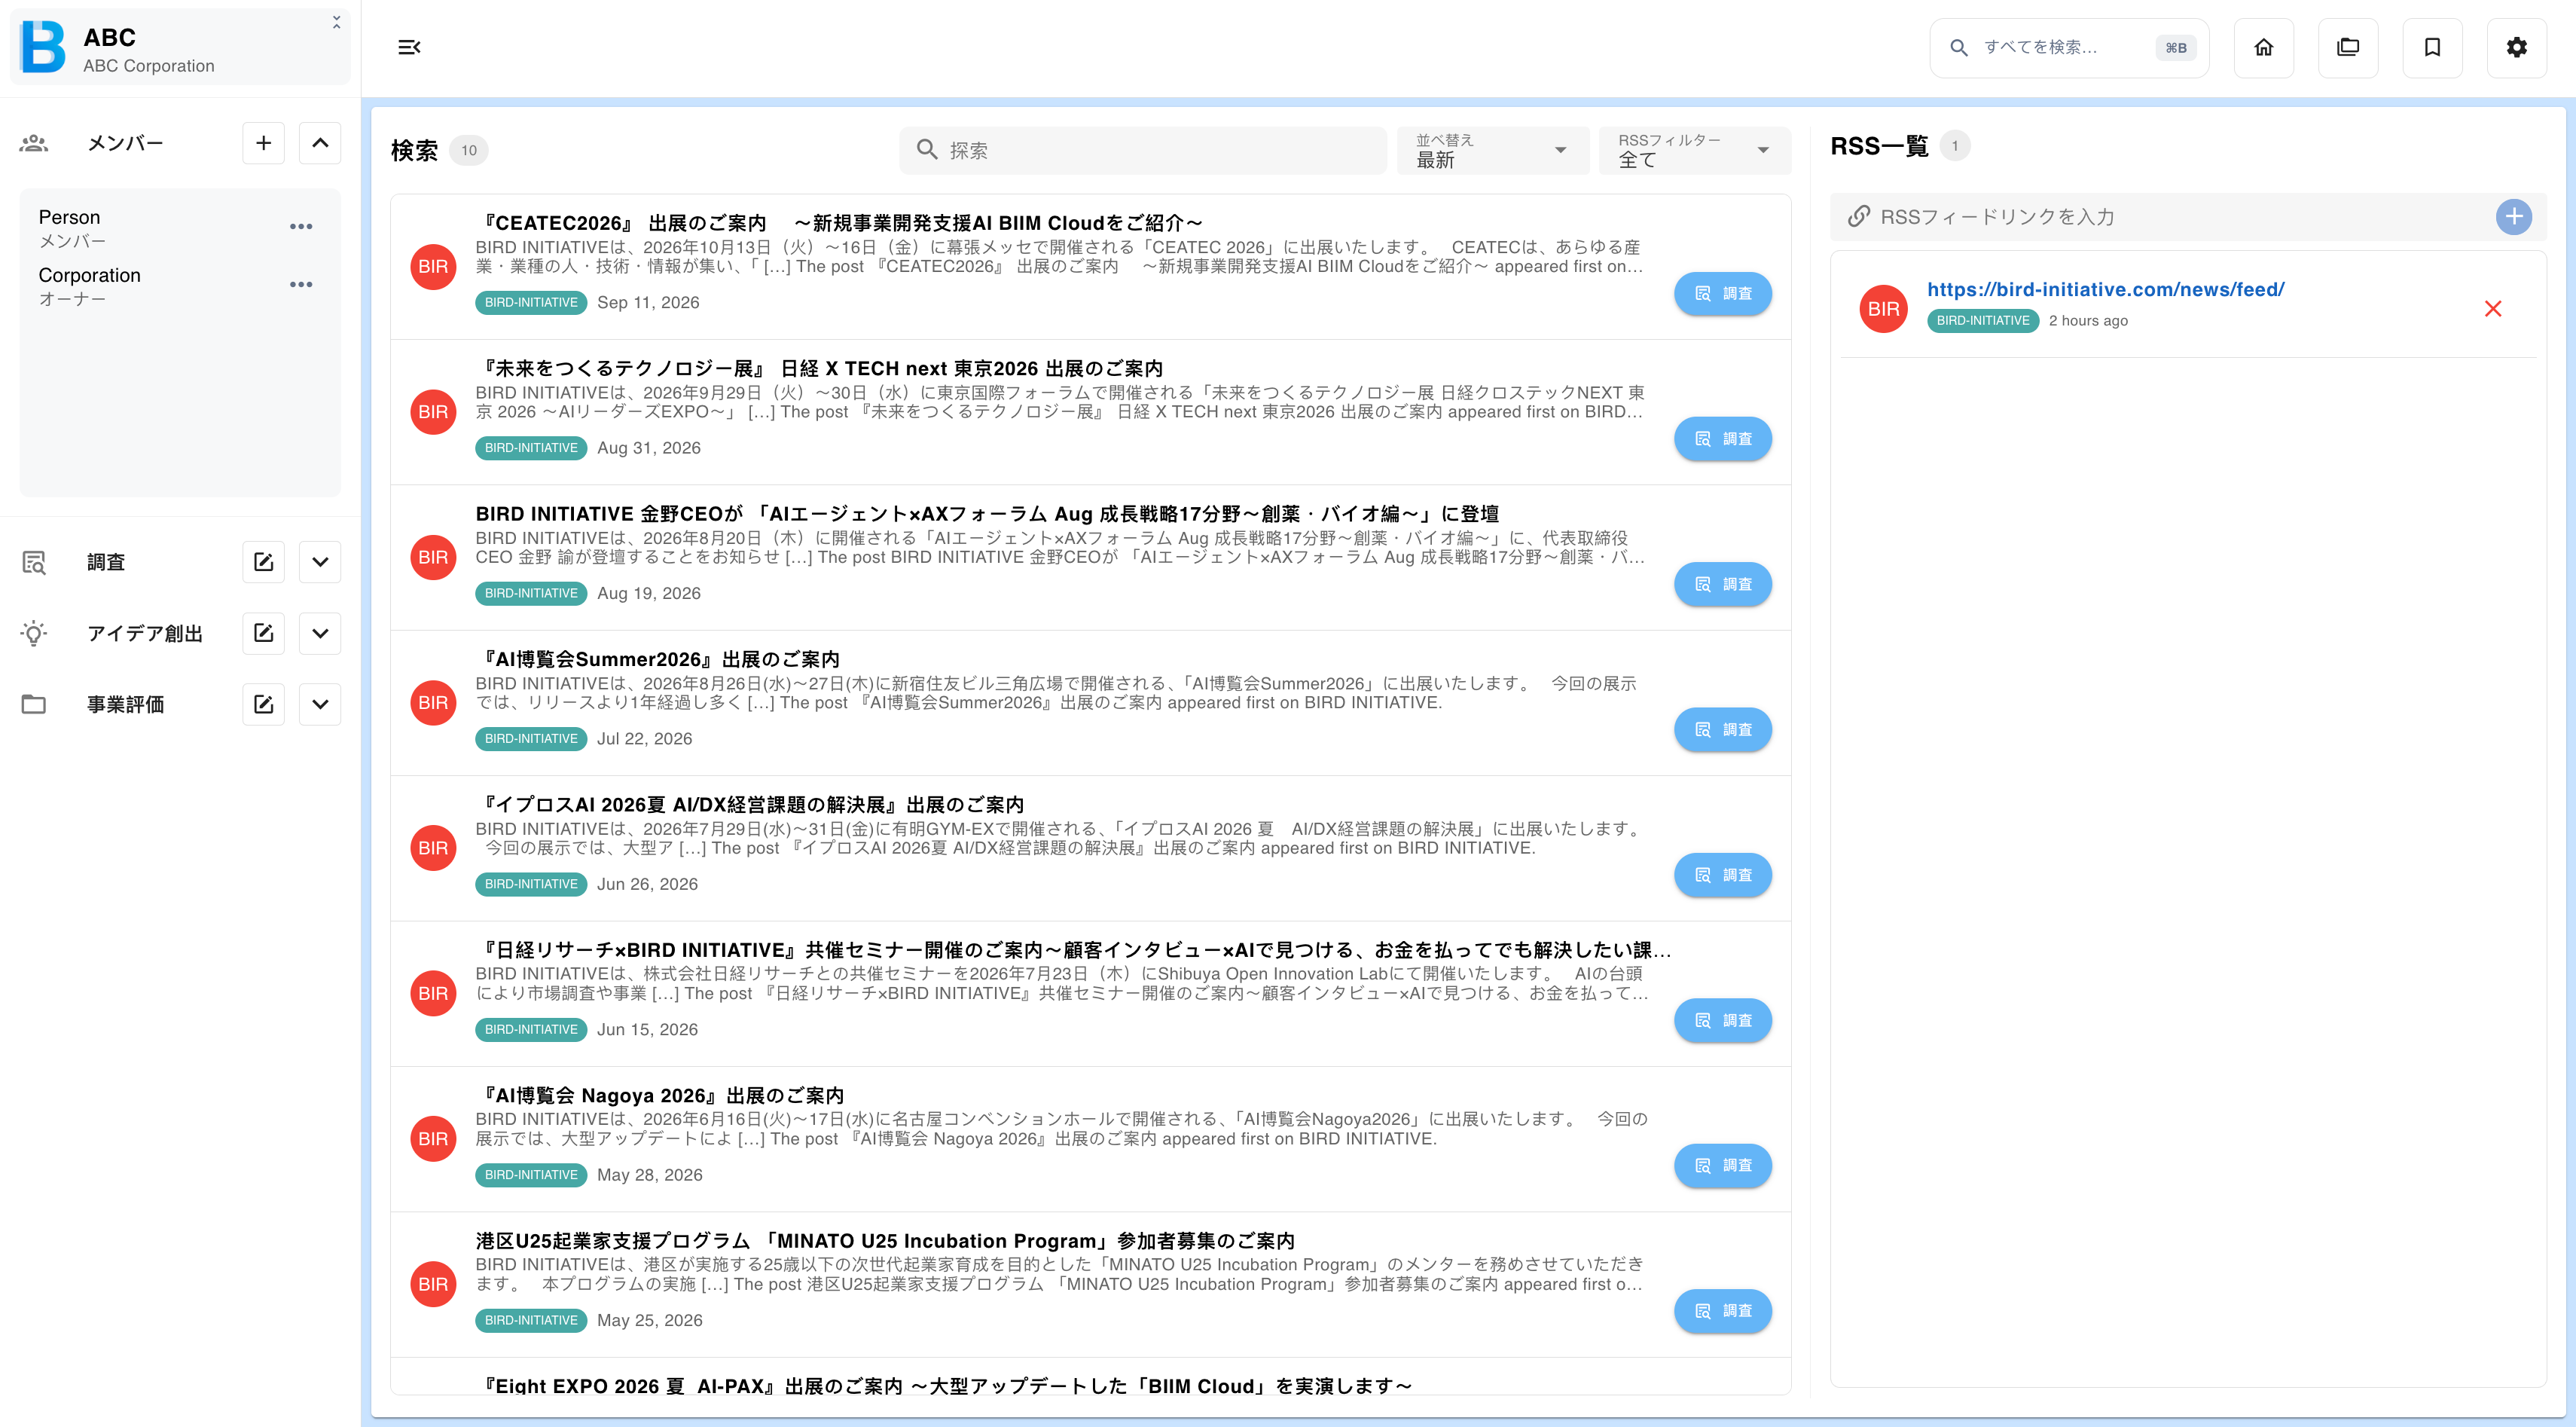Screen dimensions: 2576x1427
Task: Open the options menu for Corporation
Action: 301,285
